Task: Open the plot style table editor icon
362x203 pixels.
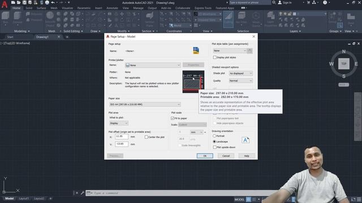Action: pos(249,51)
